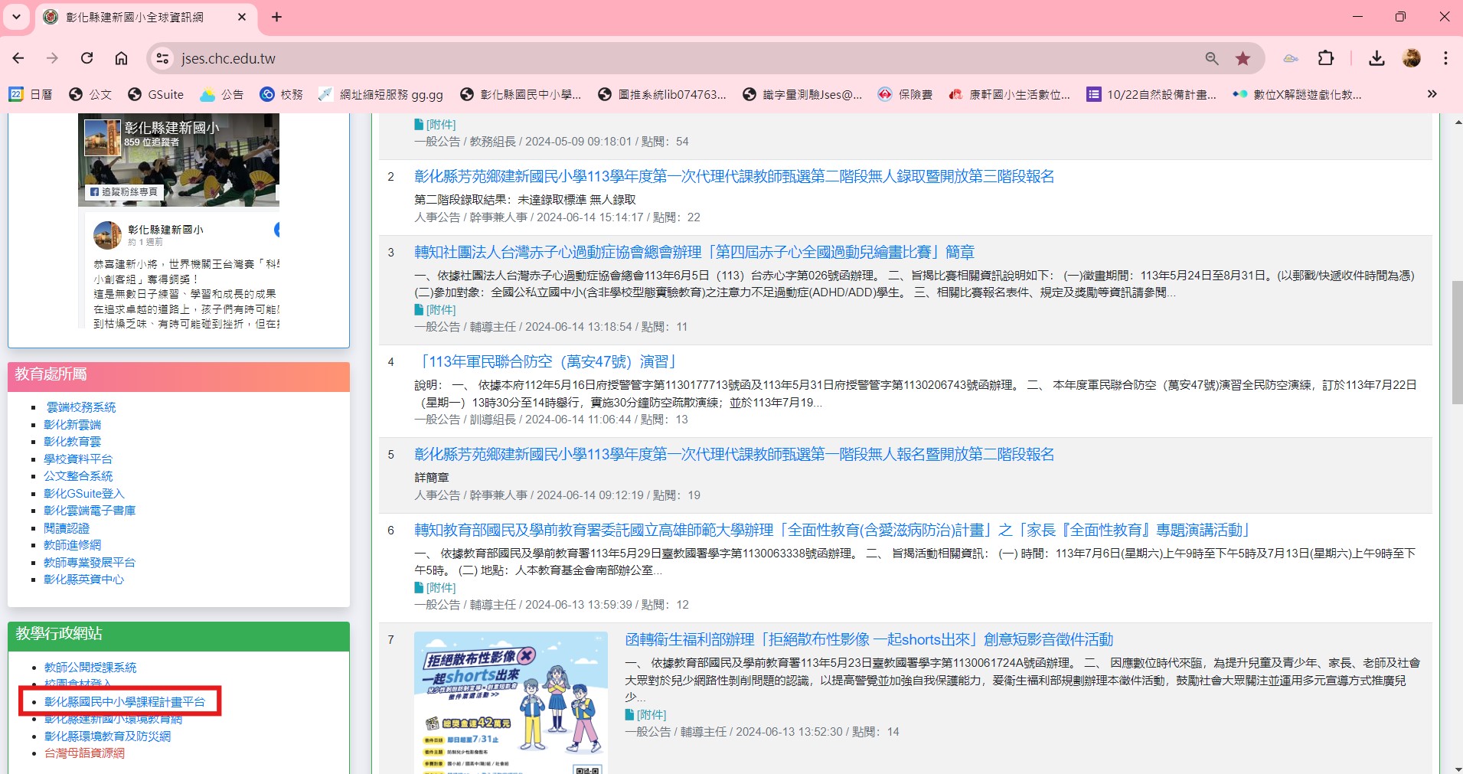Image resolution: width=1463 pixels, height=774 pixels.
Task: Go back to the previous page
Action: (18, 58)
